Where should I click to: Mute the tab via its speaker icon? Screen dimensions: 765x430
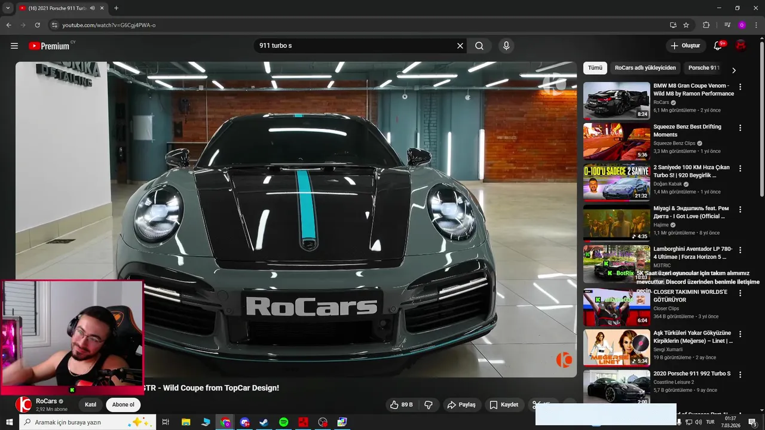[x=92, y=8]
